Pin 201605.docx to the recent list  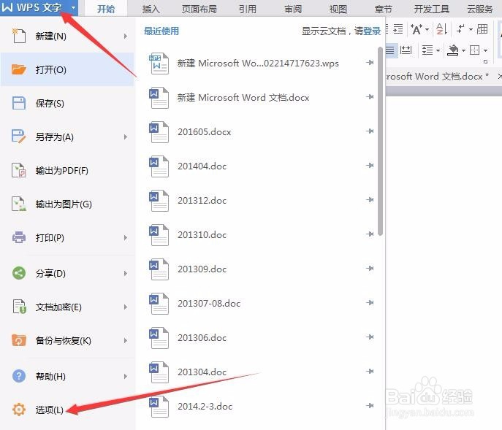(x=370, y=131)
